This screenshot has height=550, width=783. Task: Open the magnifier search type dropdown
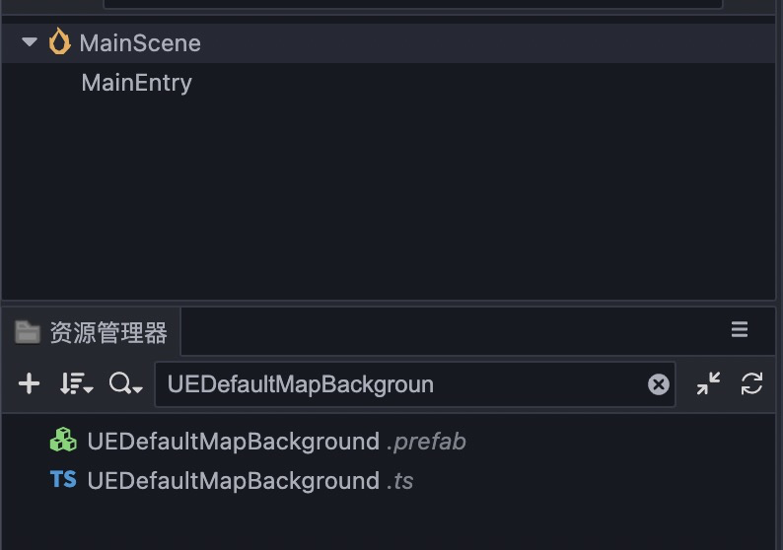pyautogui.click(x=126, y=383)
